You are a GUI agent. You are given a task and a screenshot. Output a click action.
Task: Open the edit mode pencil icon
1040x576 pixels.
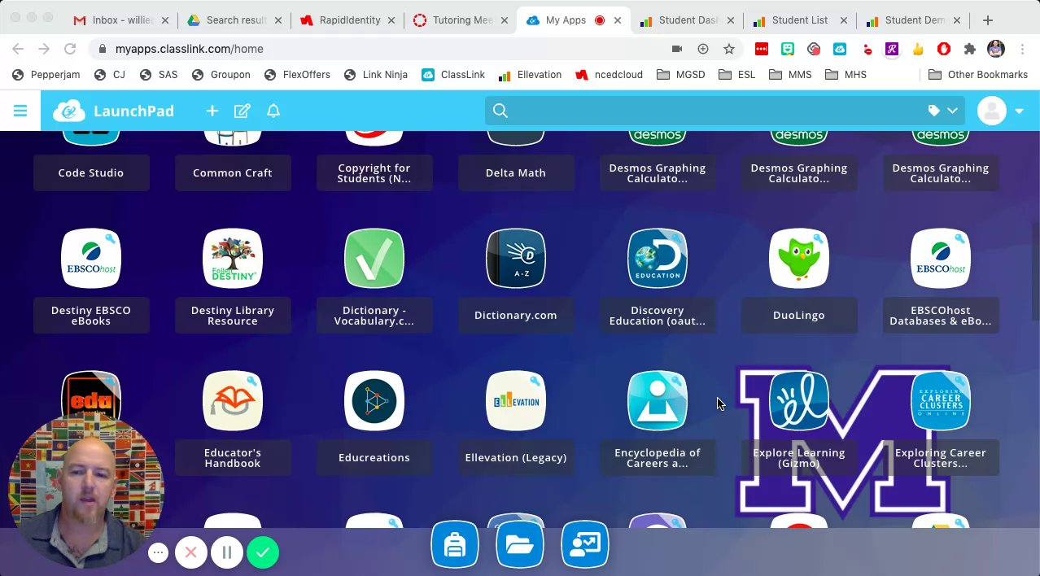coord(243,111)
